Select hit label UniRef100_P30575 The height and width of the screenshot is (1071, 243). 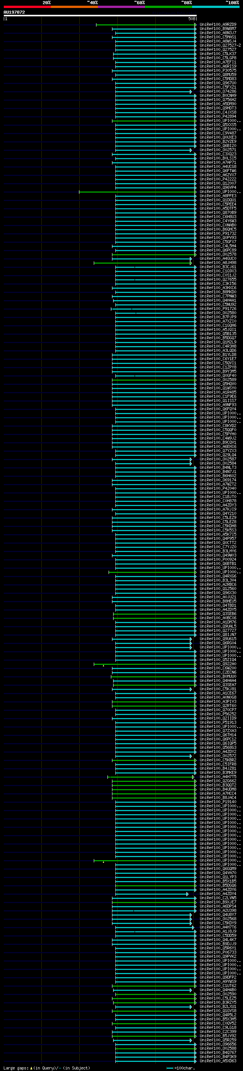218,70
